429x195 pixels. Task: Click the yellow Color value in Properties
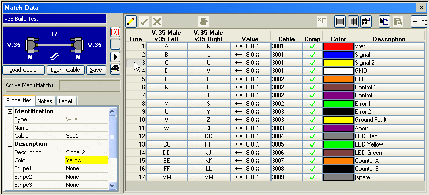click(87, 160)
